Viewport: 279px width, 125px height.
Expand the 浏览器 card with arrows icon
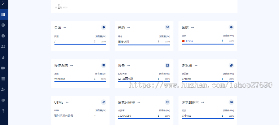[x=196, y=66]
